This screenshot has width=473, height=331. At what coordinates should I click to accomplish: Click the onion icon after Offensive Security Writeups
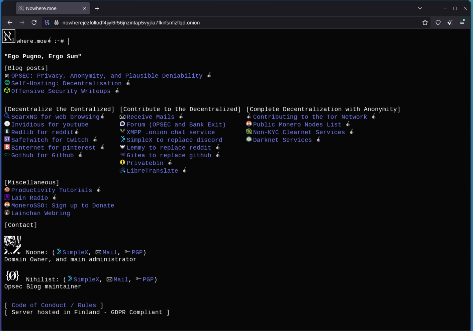[x=117, y=91]
